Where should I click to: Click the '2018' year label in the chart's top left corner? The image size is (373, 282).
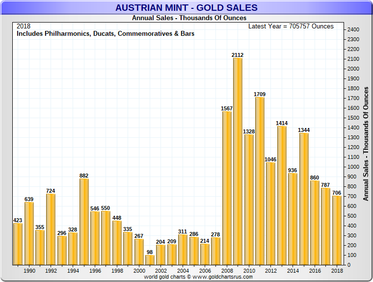pyautogui.click(x=24, y=26)
